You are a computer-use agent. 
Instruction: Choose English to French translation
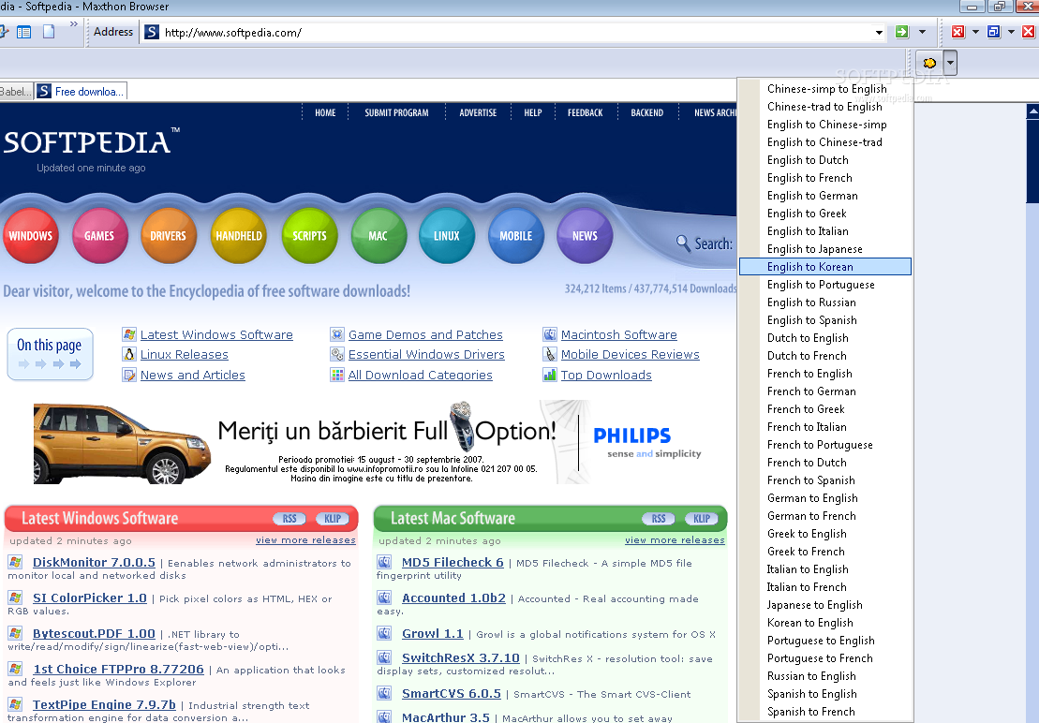click(x=825, y=178)
